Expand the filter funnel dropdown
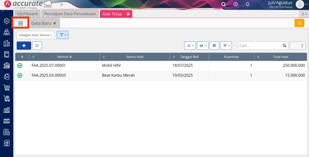This screenshot has height=157, width=309. pyautogui.click(x=62, y=35)
